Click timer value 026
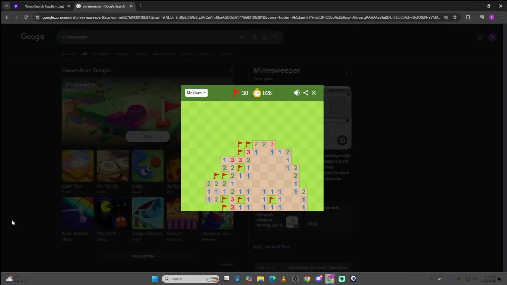 point(267,93)
